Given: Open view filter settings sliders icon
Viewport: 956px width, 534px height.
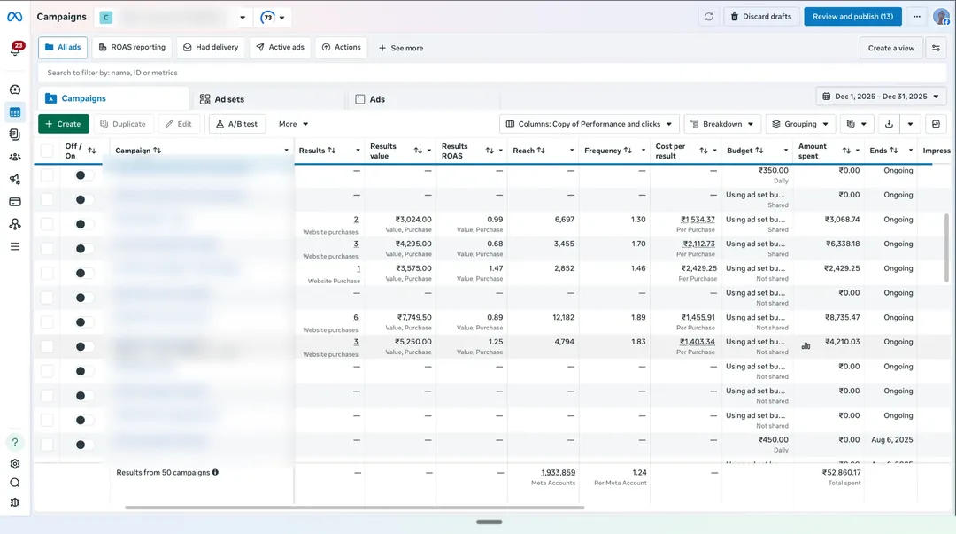Looking at the screenshot, I should tap(936, 48).
